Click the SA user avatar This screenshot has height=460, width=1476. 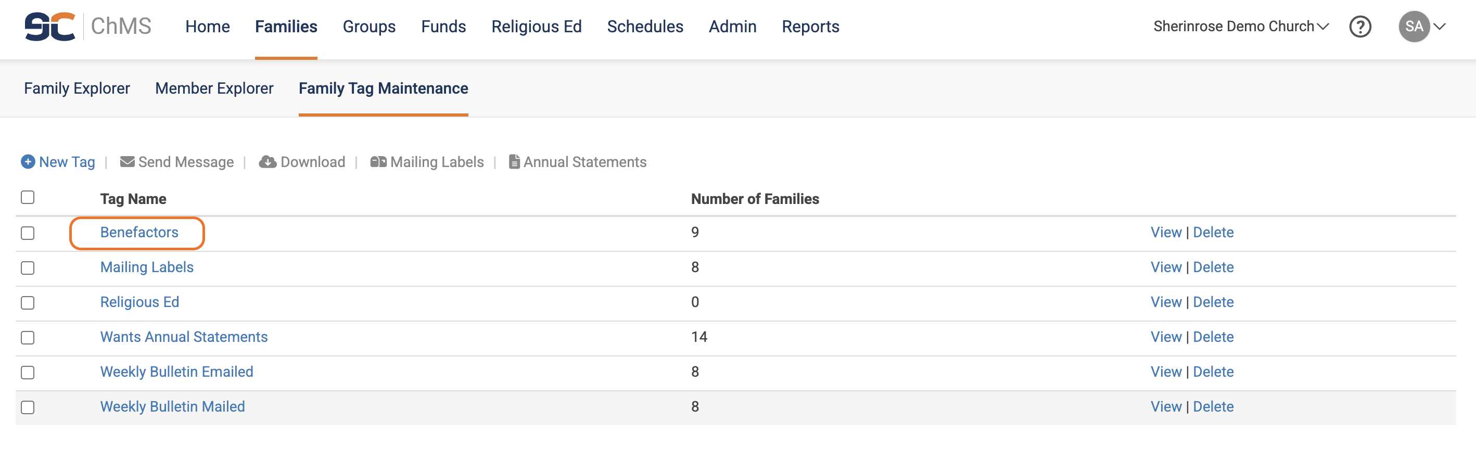coord(1414,27)
